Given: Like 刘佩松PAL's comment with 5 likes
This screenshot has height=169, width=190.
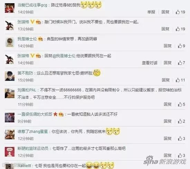Looking at the screenshot, I should tap(181, 104).
